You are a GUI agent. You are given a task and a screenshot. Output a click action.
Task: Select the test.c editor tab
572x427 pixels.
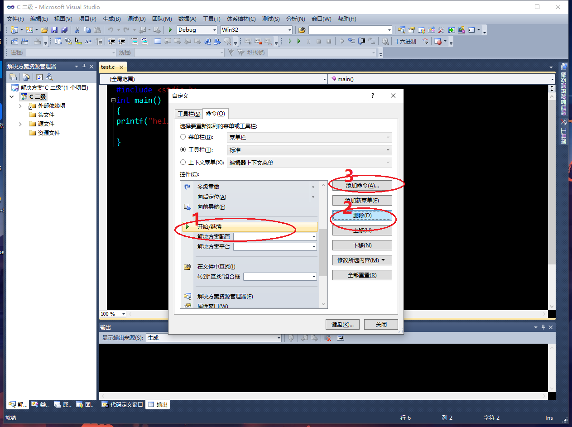pos(112,67)
